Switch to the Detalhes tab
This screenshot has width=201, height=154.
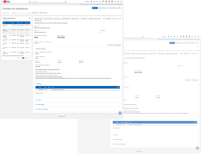click(x=41, y=42)
